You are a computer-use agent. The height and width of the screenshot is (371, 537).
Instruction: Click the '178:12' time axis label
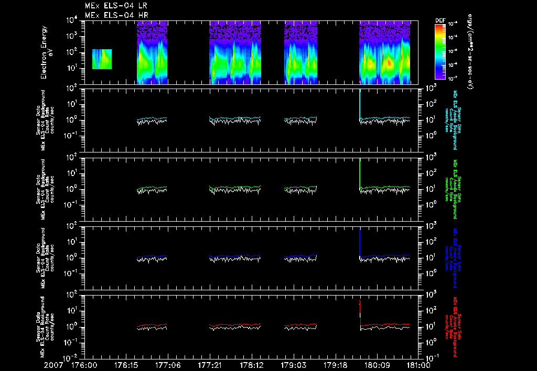coord(251,365)
